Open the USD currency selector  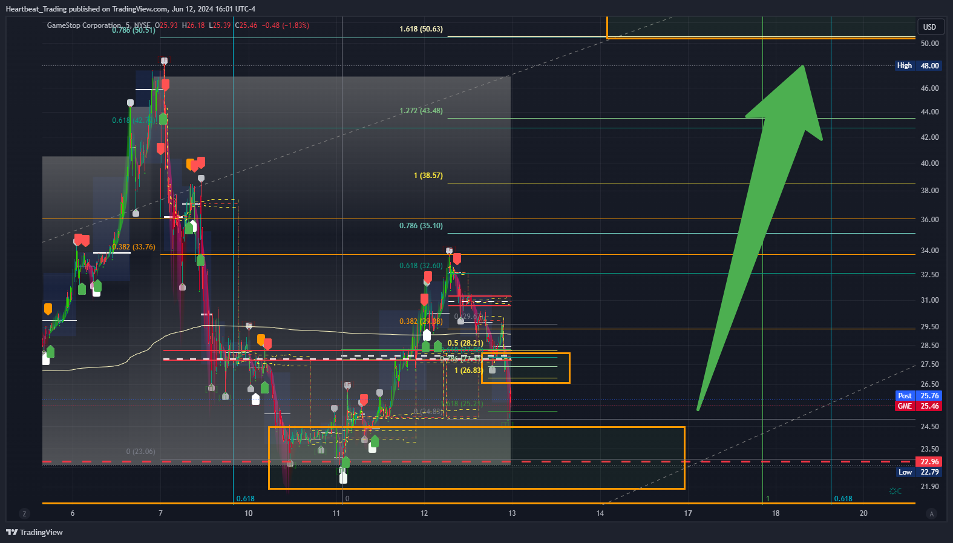tap(929, 27)
